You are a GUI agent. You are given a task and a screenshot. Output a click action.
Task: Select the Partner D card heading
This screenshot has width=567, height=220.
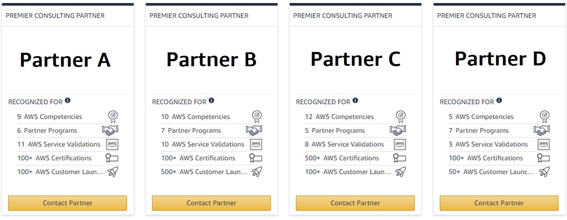tap(500, 59)
